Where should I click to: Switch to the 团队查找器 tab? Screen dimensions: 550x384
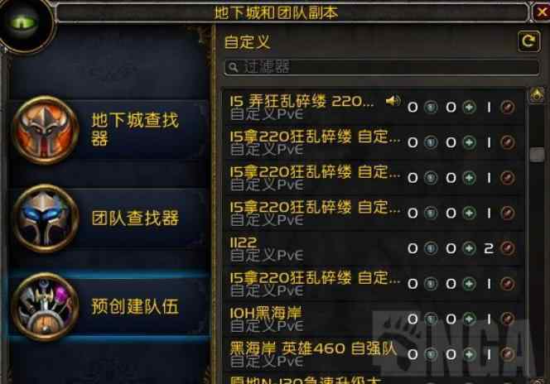point(109,218)
